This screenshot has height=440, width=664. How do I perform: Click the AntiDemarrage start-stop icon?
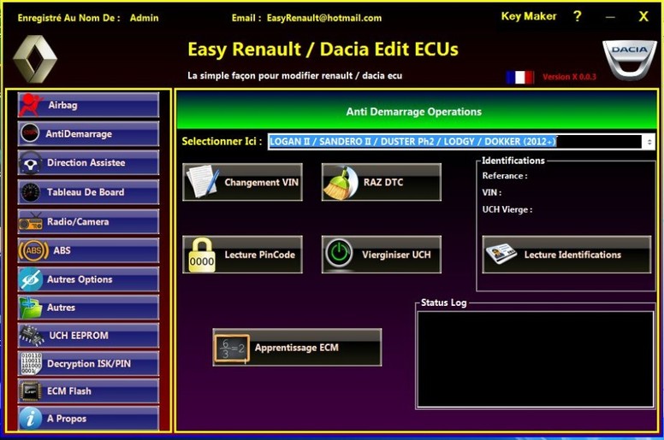pos(30,133)
